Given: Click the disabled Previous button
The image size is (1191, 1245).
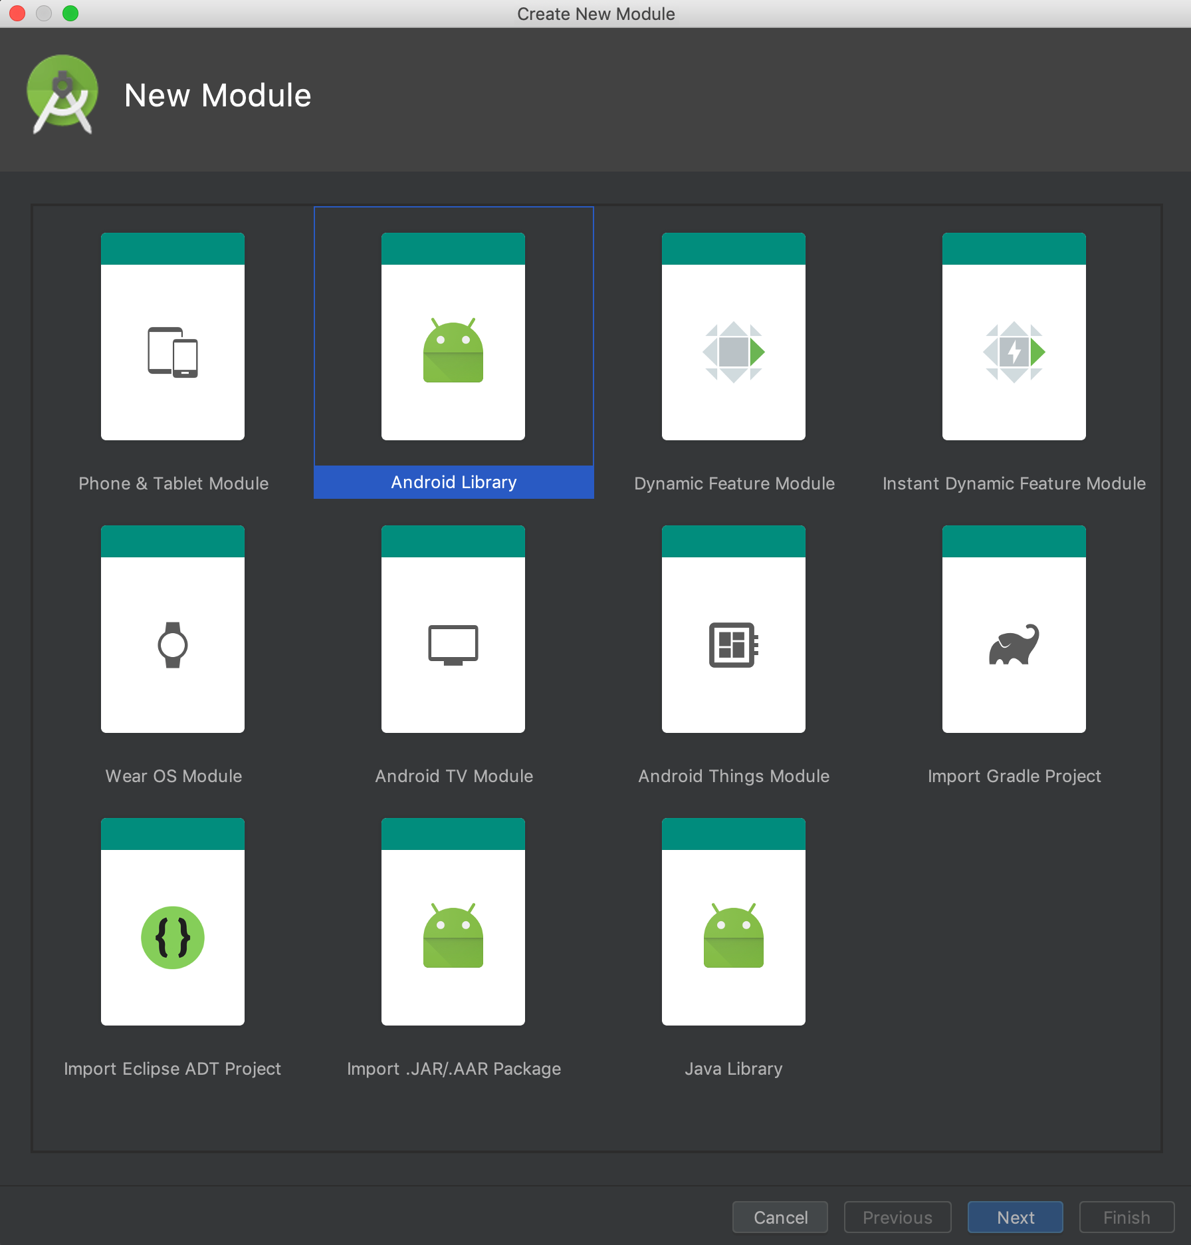Looking at the screenshot, I should (898, 1217).
